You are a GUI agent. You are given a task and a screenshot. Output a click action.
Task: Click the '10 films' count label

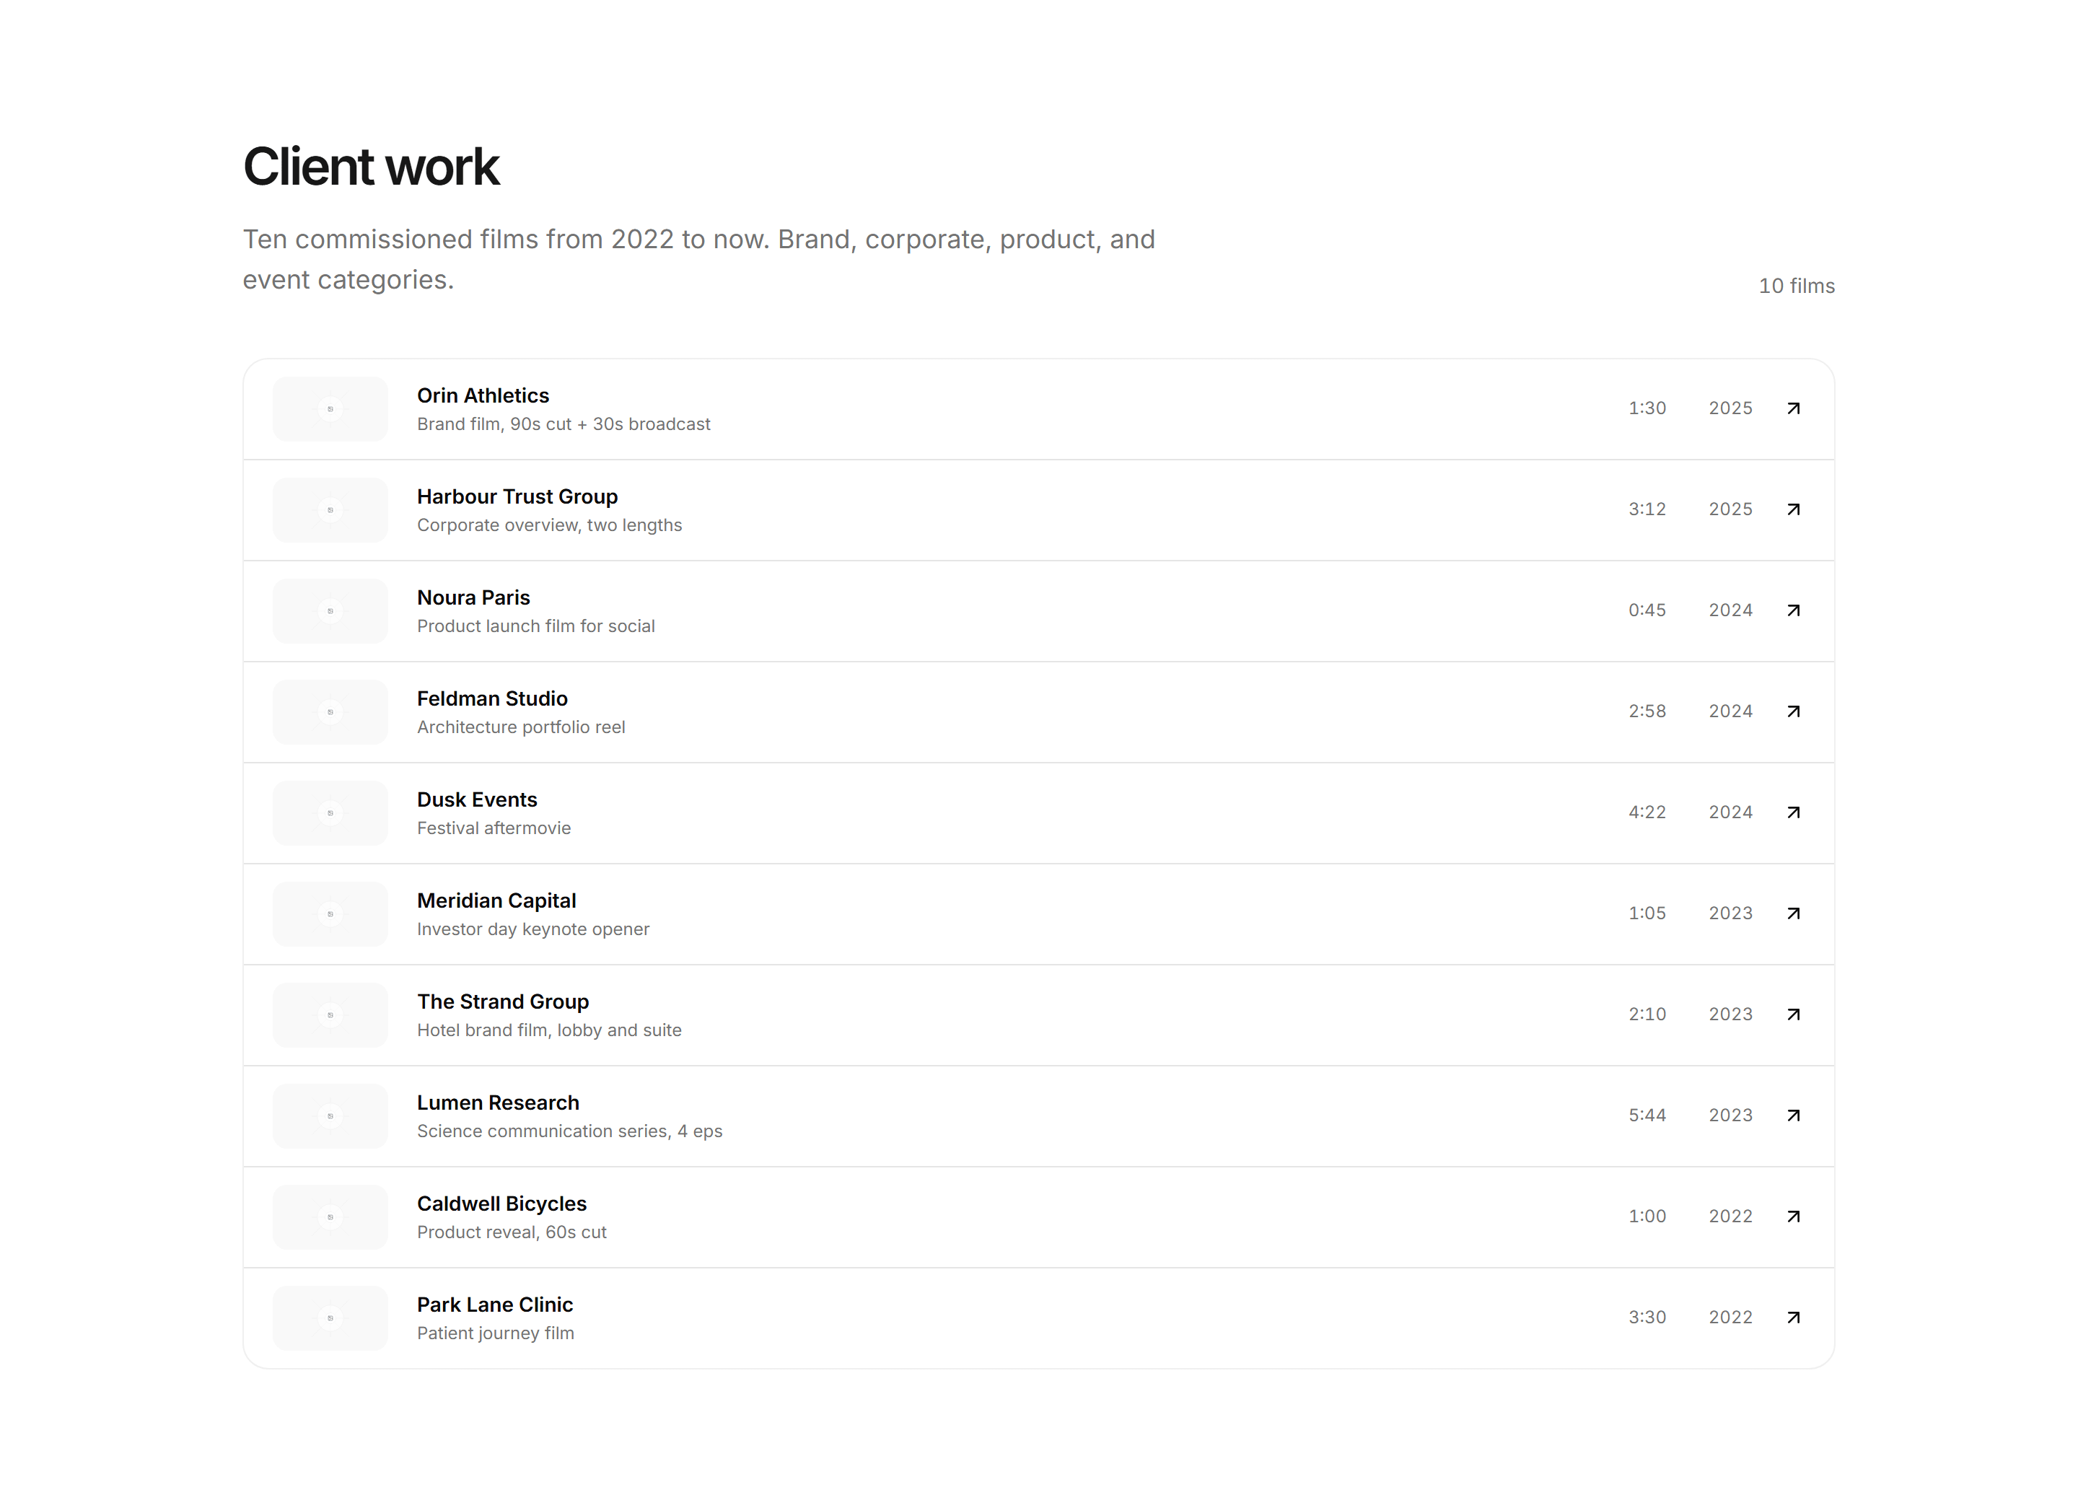[x=1796, y=286]
